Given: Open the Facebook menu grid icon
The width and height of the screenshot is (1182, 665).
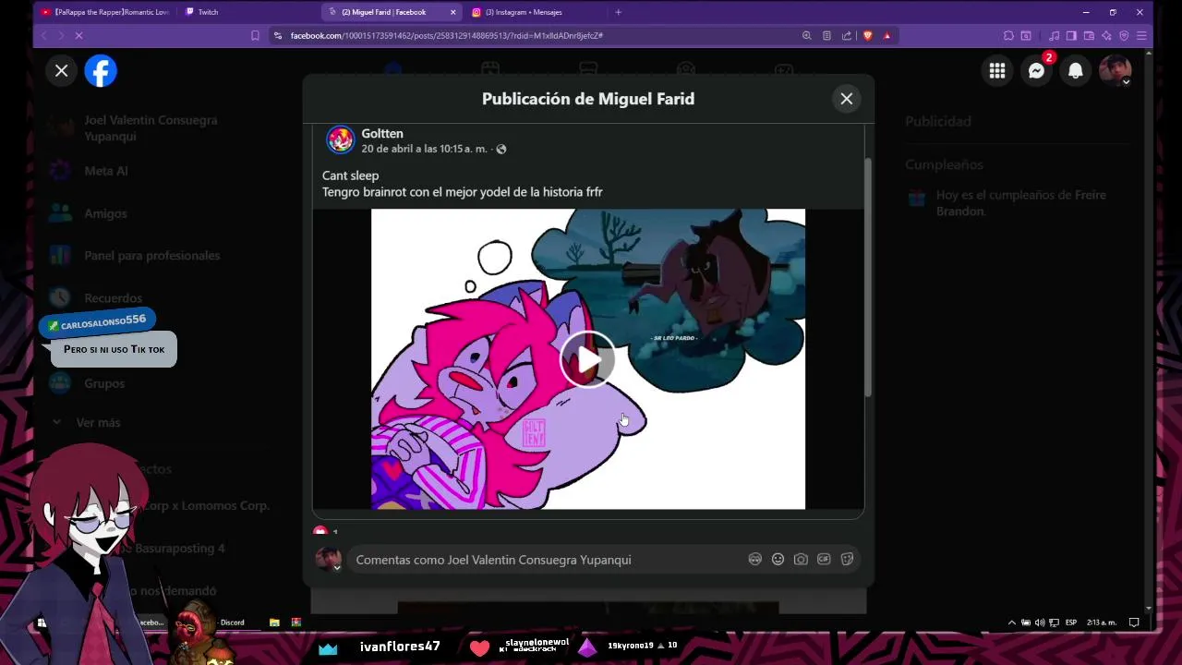Looking at the screenshot, I should click(997, 71).
